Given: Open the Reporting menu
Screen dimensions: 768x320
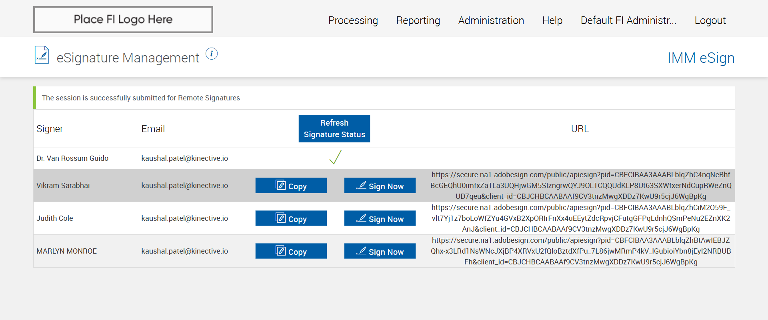Looking at the screenshot, I should pyautogui.click(x=418, y=20).
